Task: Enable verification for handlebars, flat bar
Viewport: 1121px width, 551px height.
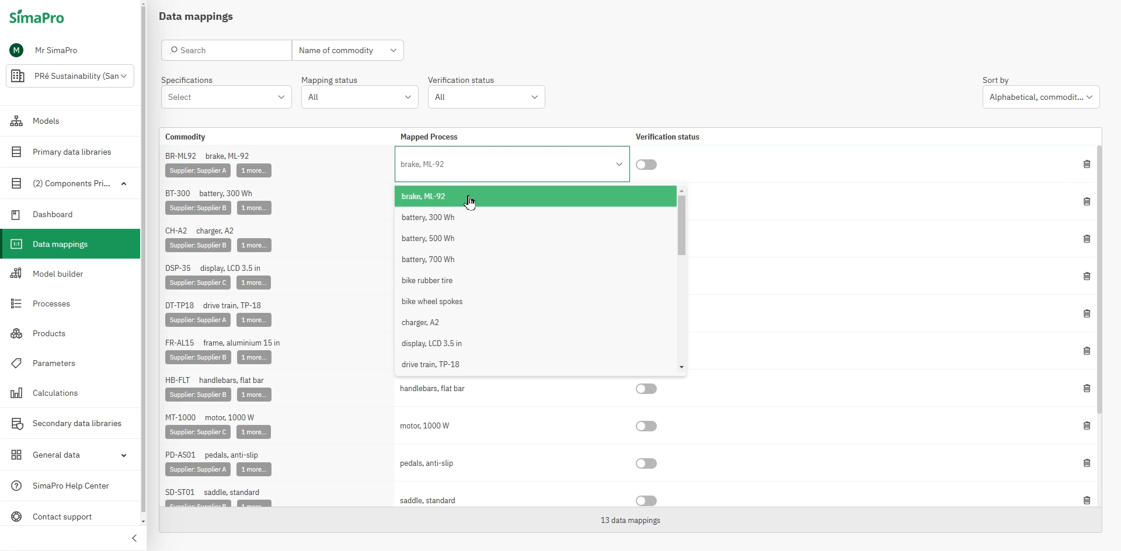Action: pyautogui.click(x=646, y=389)
